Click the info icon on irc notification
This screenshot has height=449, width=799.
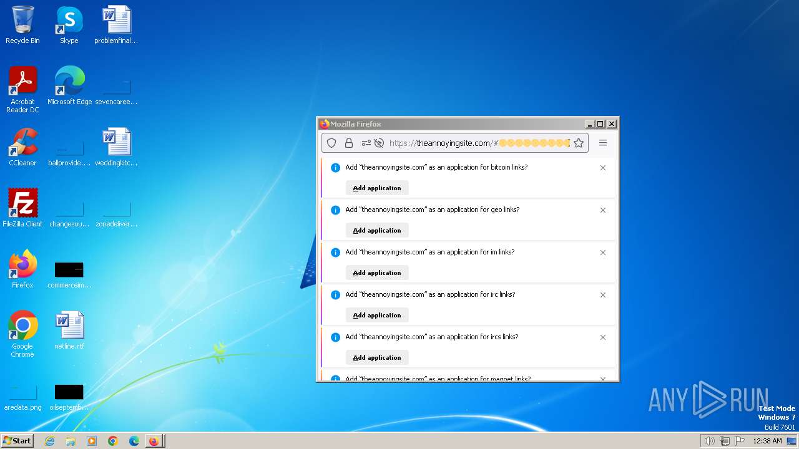pyautogui.click(x=335, y=295)
